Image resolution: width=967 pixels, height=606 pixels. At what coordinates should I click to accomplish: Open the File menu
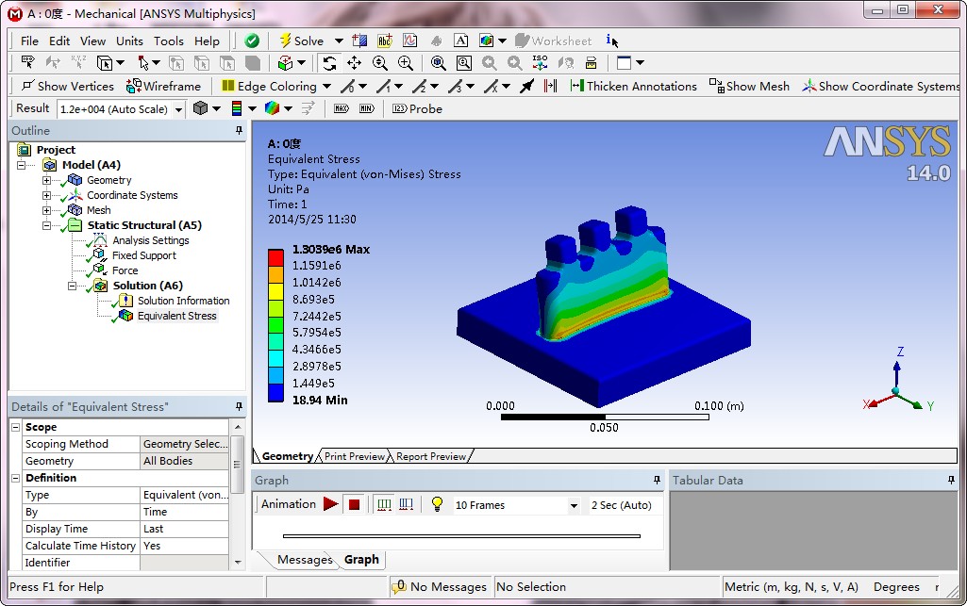click(29, 41)
